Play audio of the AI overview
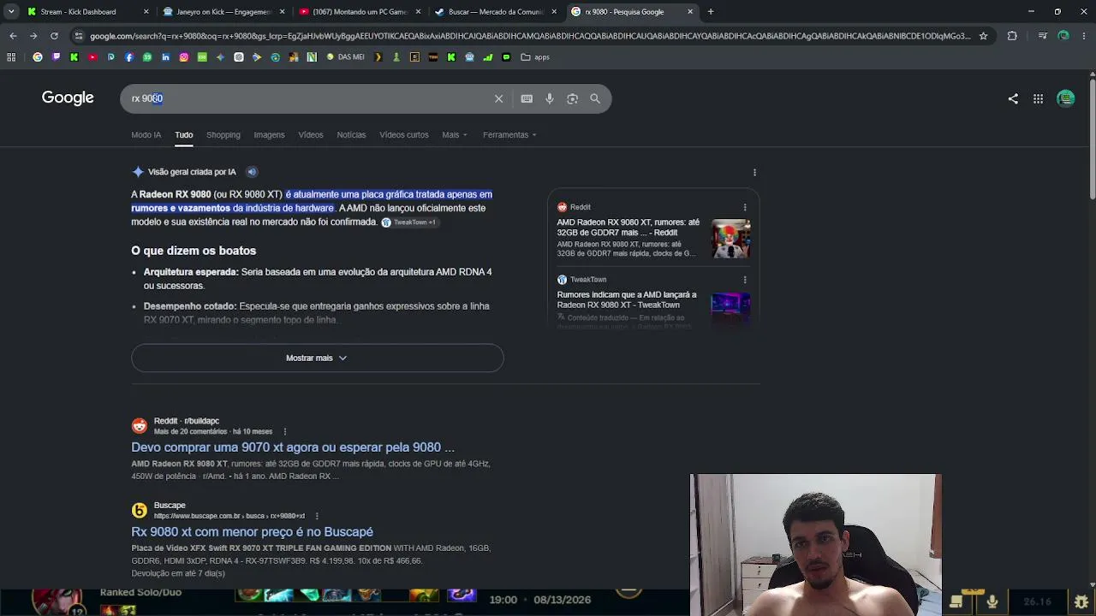This screenshot has height=616, width=1096. point(252,172)
